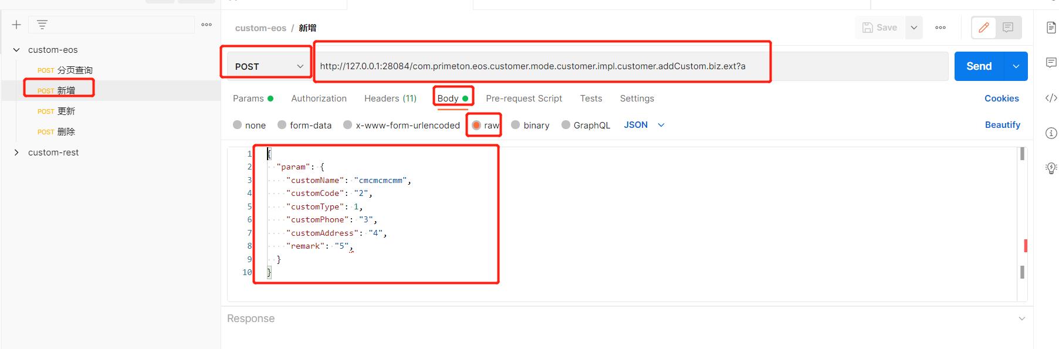Choose the binary body type radio

coord(516,125)
